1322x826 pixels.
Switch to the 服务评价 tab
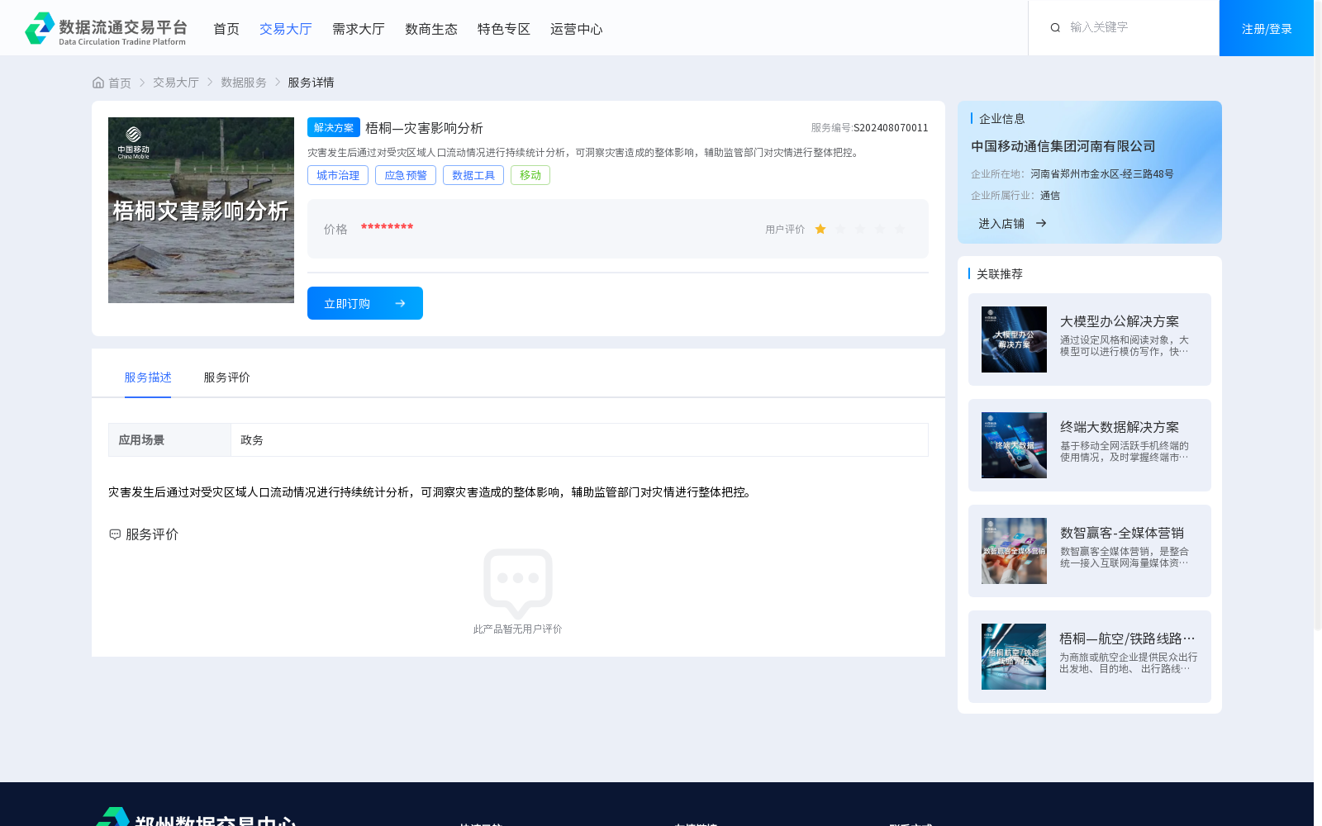[227, 377]
